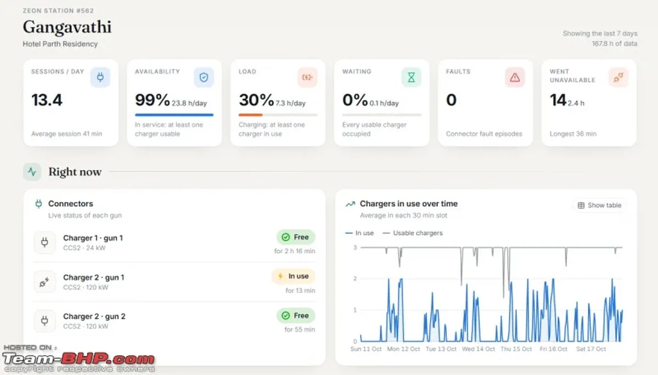Click the 99% availability value
Image resolution: width=658 pixels, height=375 pixels.
(x=152, y=100)
